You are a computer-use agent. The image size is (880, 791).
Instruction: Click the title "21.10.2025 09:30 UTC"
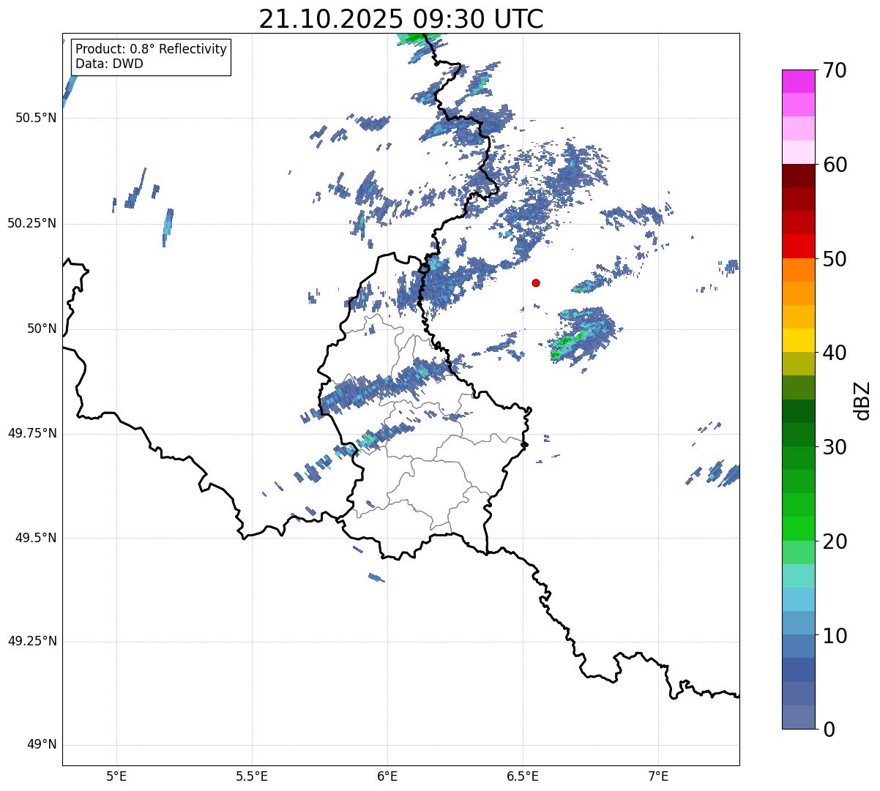click(401, 18)
